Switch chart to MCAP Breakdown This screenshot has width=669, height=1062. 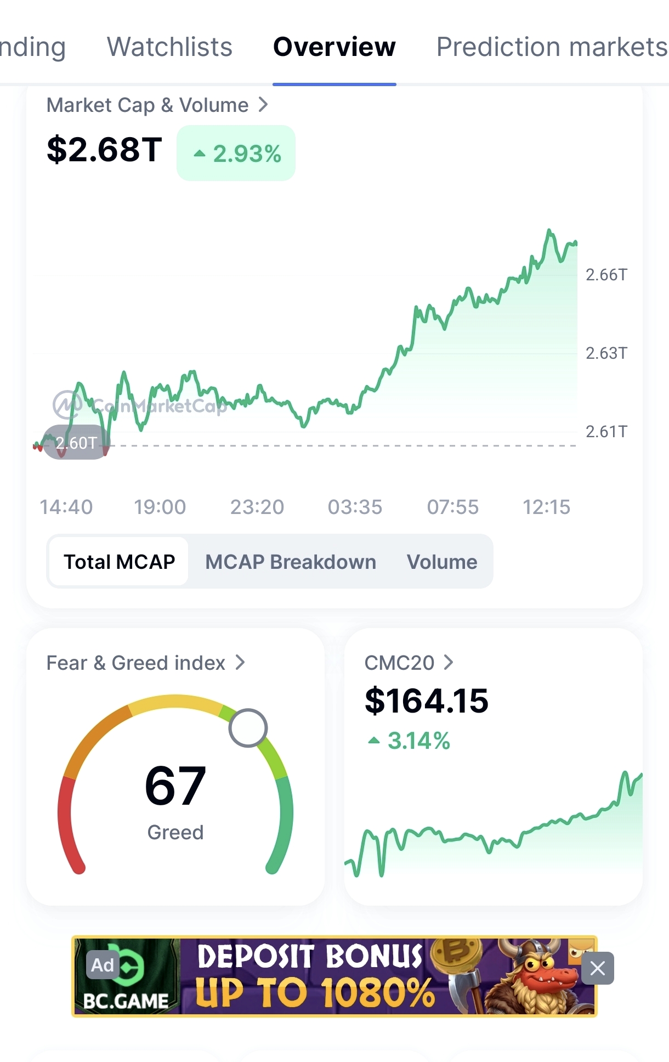(291, 562)
